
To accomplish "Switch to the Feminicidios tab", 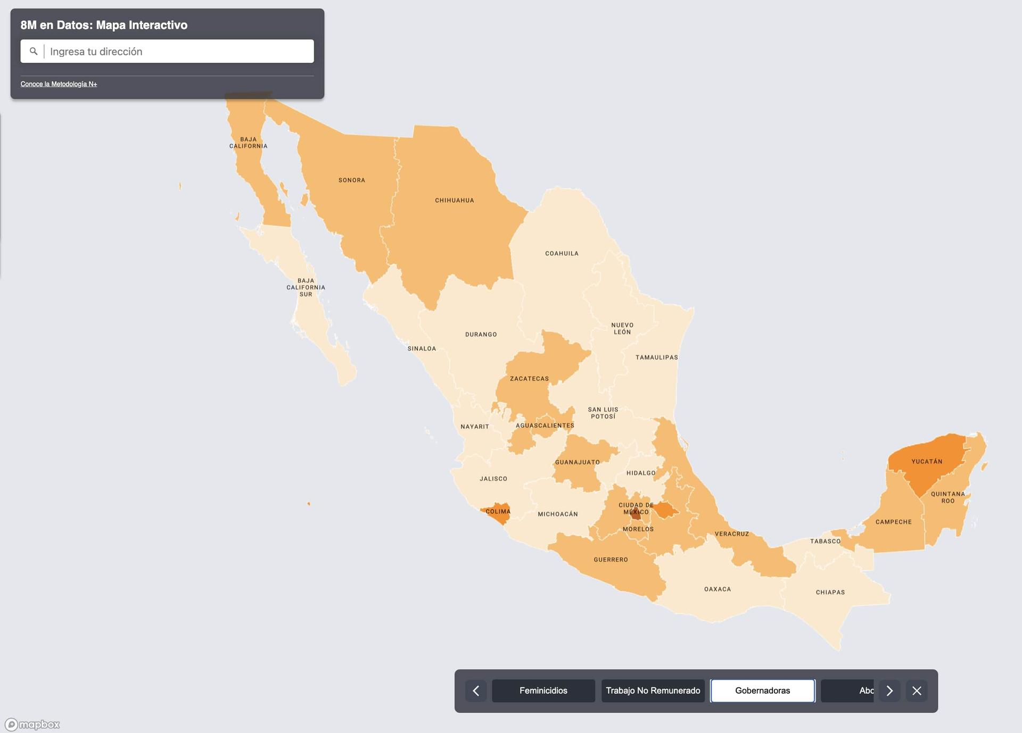I will 543,690.
